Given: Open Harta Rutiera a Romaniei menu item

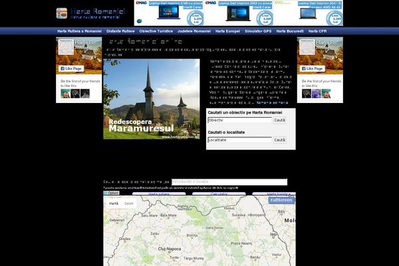Looking at the screenshot, I should click(79, 31).
